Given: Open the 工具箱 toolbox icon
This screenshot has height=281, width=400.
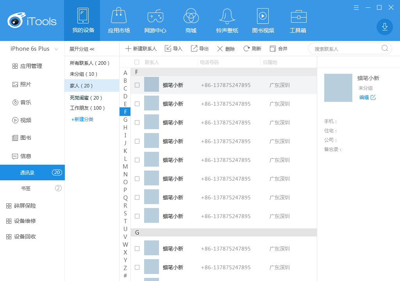Looking at the screenshot, I should coord(298,16).
